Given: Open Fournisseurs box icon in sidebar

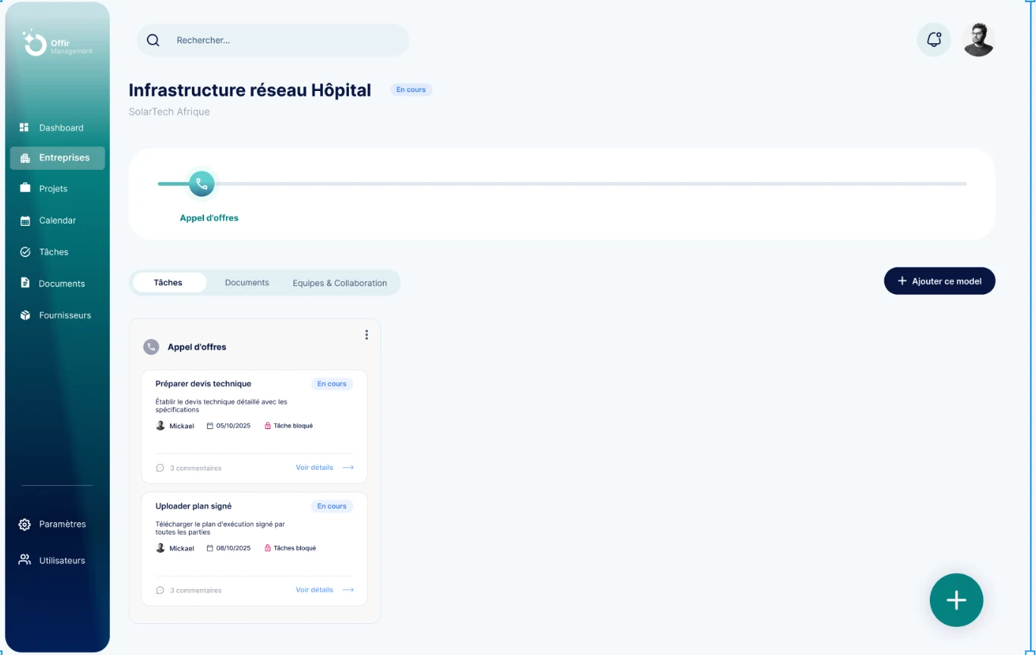Looking at the screenshot, I should pyautogui.click(x=25, y=315).
